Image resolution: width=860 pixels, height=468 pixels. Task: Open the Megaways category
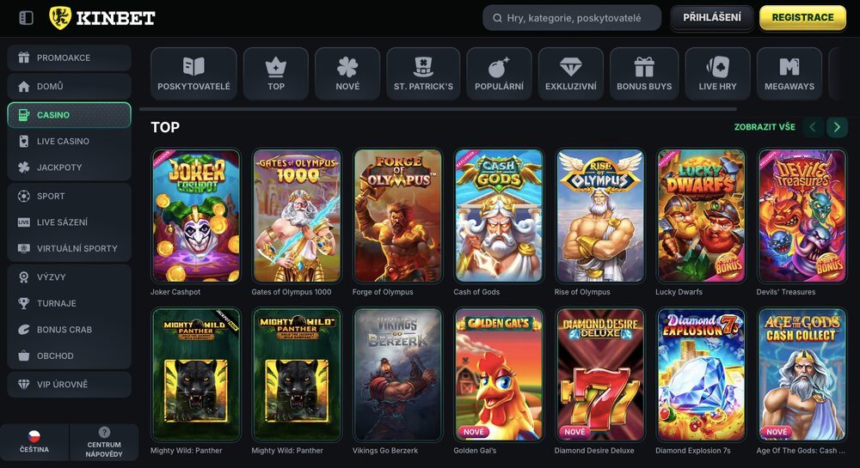pos(789,73)
